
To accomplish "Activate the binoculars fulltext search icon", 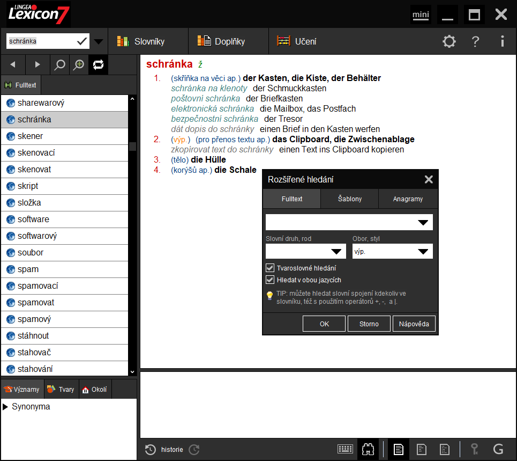I will coord(368,449).
